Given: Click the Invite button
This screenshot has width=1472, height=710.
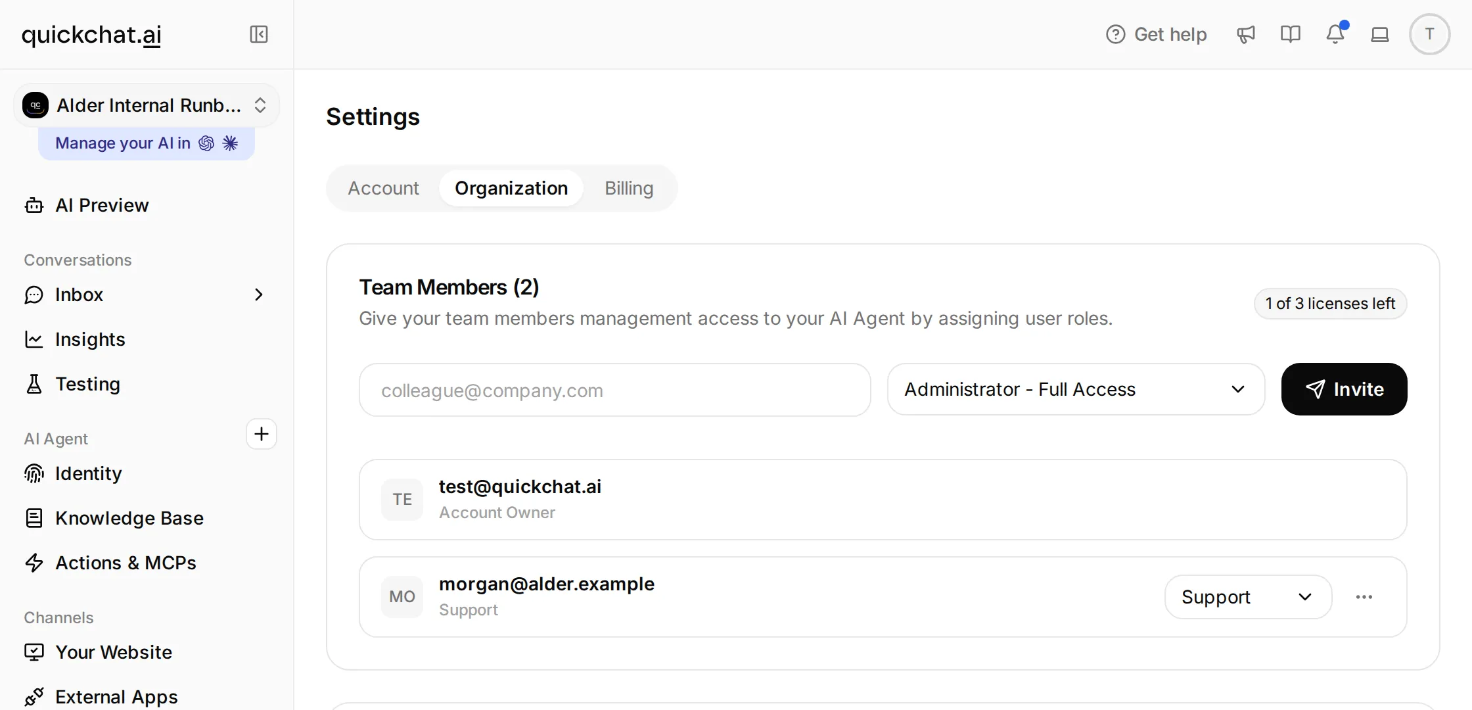Looking at the screenshot, I should (x=1344, y=389).
